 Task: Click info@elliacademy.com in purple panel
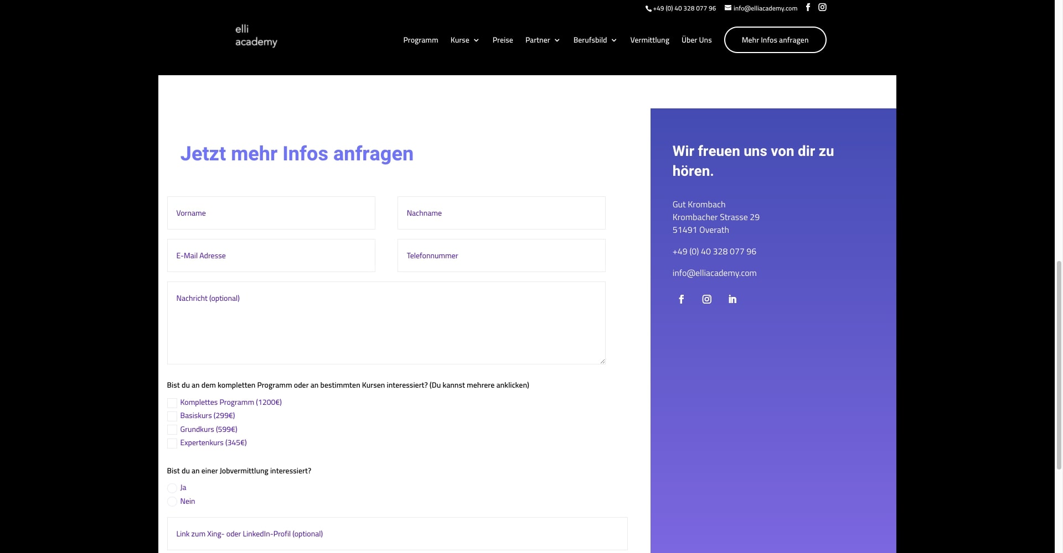(x=714, y=273)
